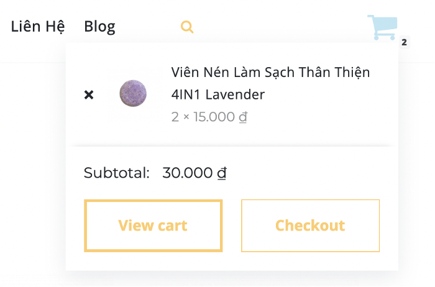Click the 4IN1 Lavender title line
The image size is (435, 287).
click(x=217, y=95)
